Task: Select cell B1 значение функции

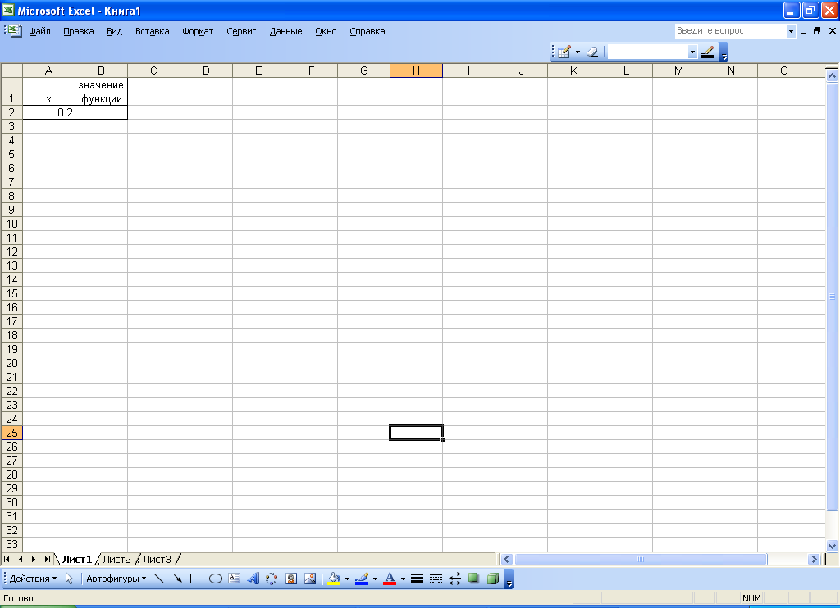Action: pos(101,92)
